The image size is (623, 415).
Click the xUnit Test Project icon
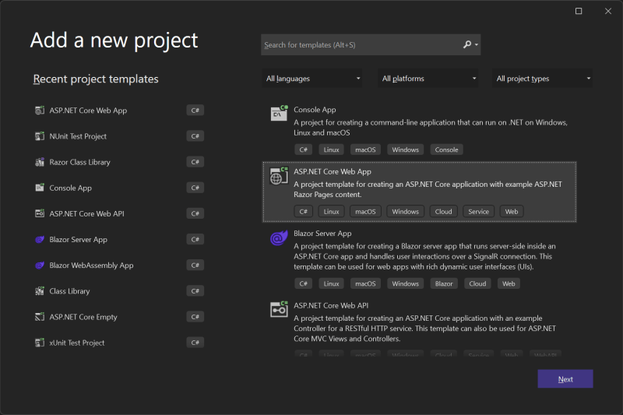tap(40, 343)
